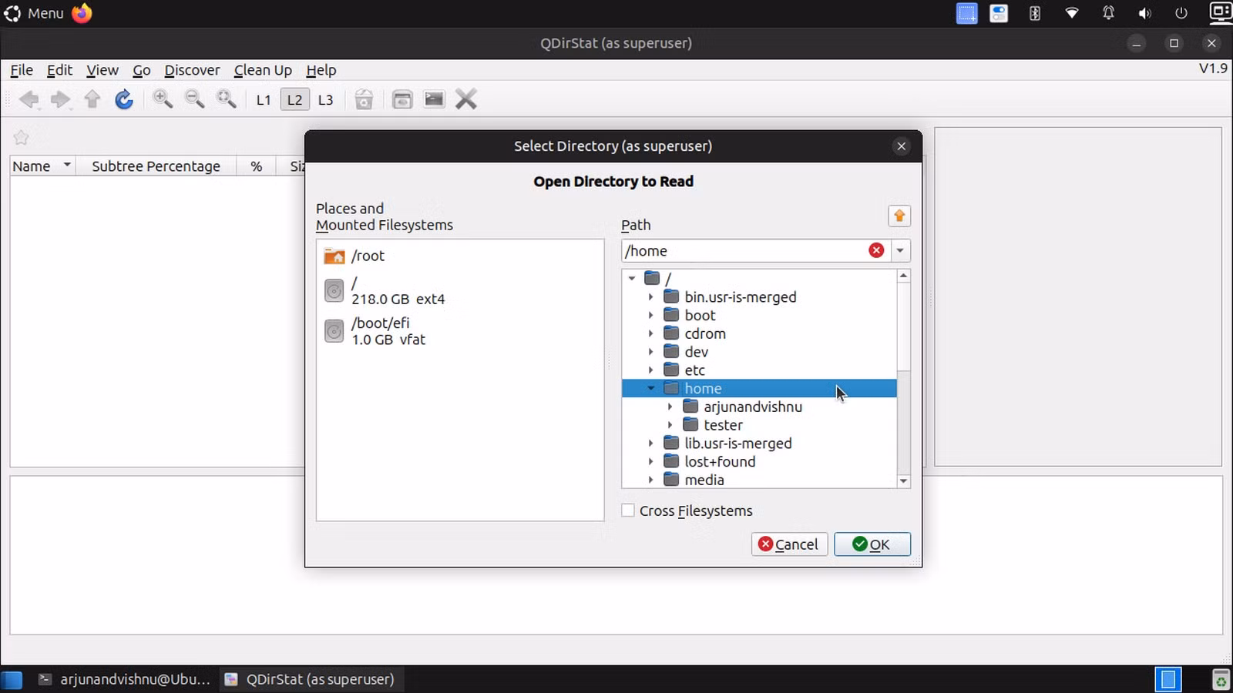Expand the cdrom folder arrow

point(651,333)
